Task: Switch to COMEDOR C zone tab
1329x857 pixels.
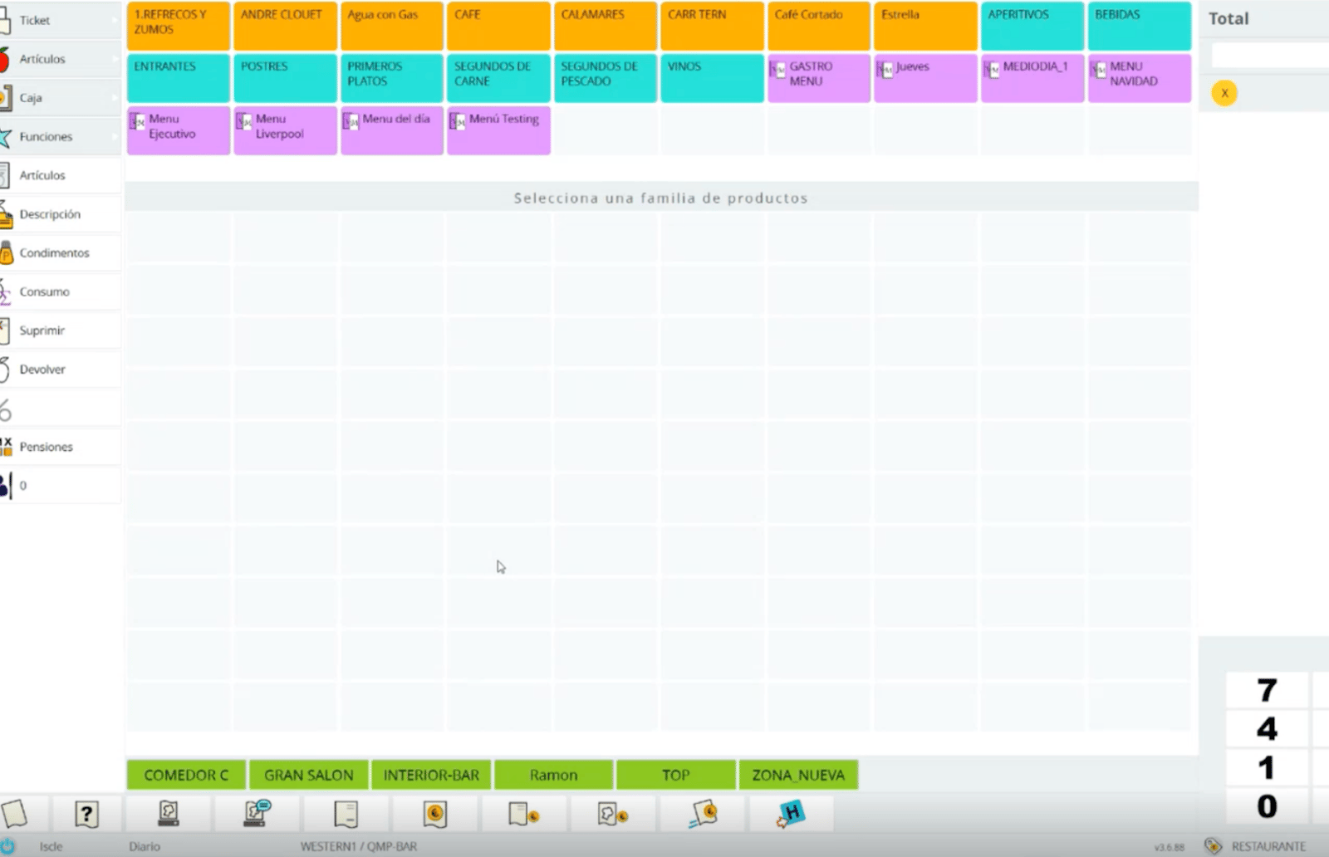Action: 186,775
